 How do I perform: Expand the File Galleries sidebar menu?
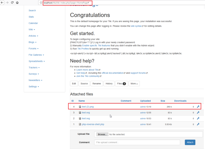(x=36, y=55)
